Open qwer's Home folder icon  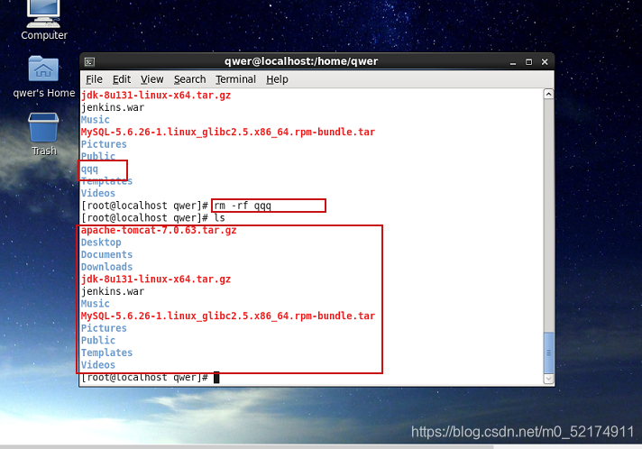coord(44,77)
